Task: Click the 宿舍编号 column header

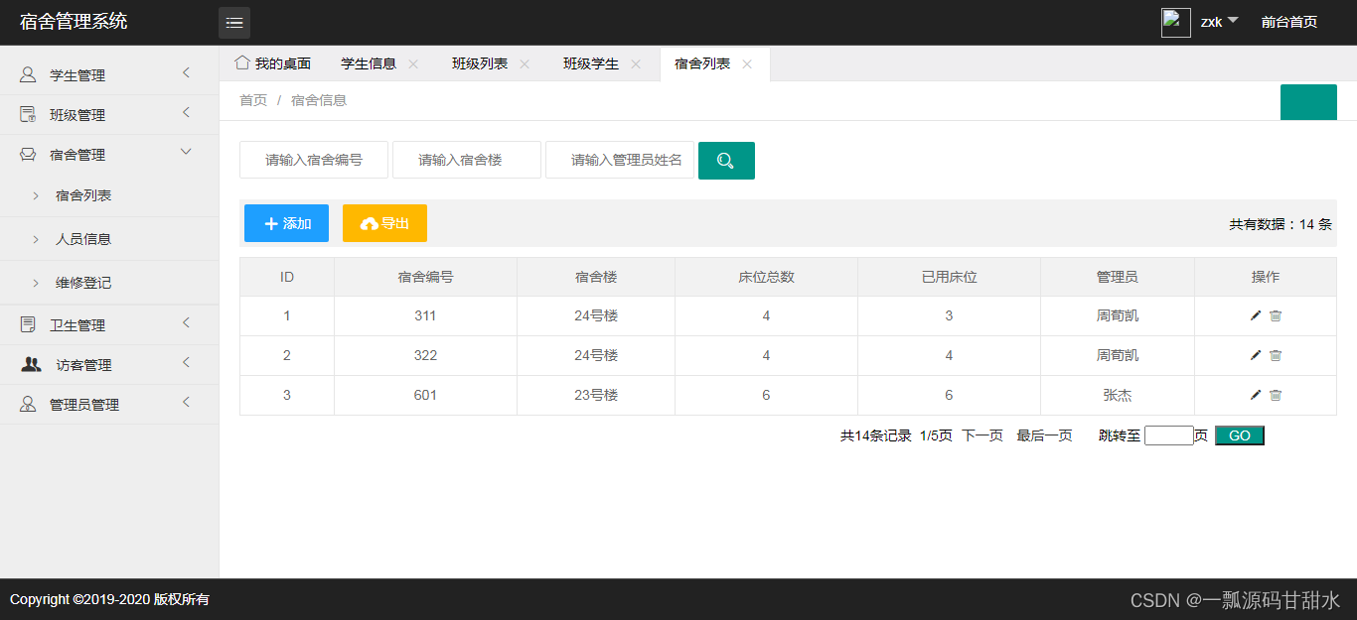Action: 425,277
